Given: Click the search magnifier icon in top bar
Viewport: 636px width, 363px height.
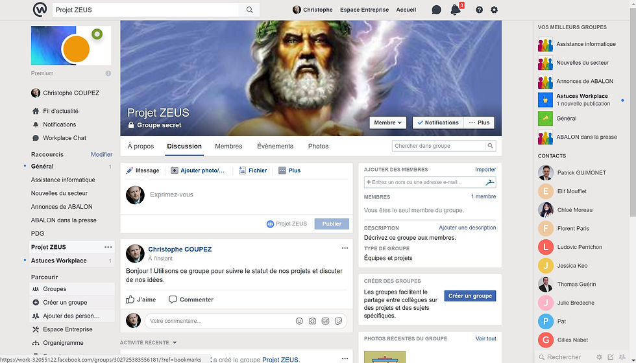Looking at the screenshot, I should click(249, 10).
